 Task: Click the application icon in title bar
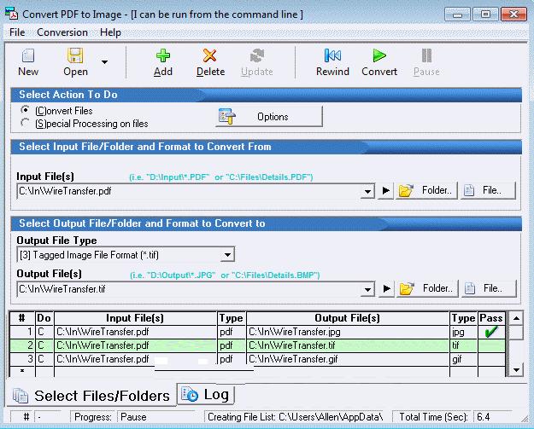coord(12,14)
